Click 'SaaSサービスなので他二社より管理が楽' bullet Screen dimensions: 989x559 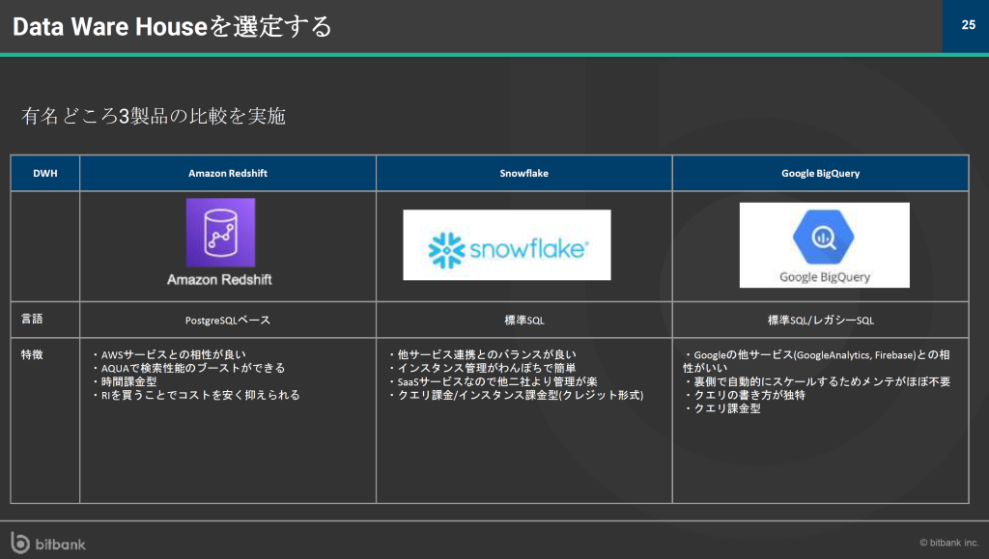493,381
